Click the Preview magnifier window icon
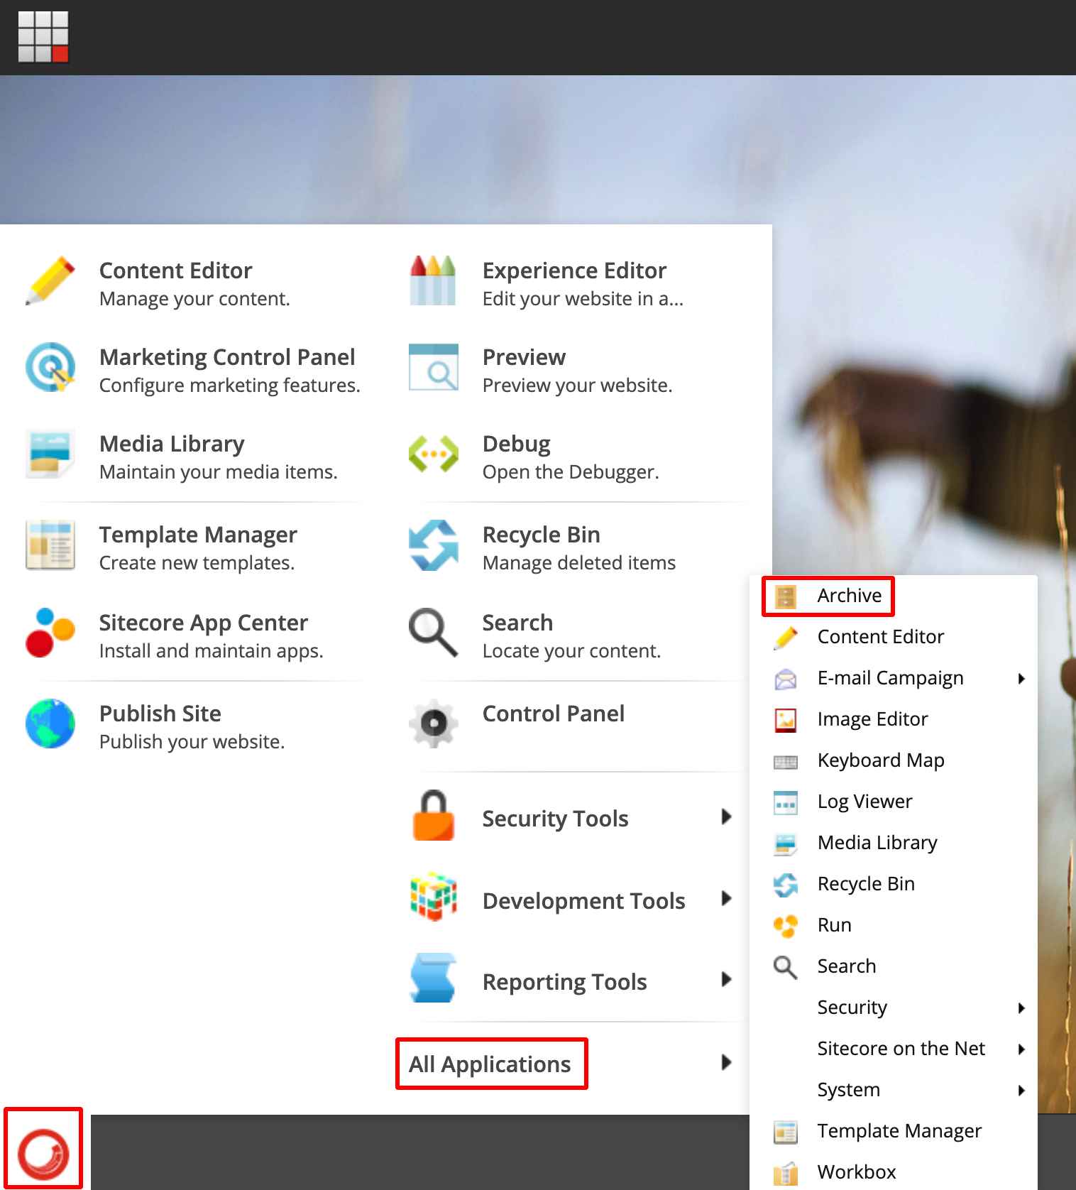This screenshot has width=1076, height=1190. pos(433,368)
